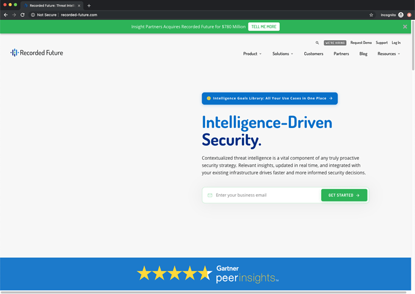Expand the Solutions menu
Image resolution: width=415 pixels, height=294 pixels.
tap(283, 54)
